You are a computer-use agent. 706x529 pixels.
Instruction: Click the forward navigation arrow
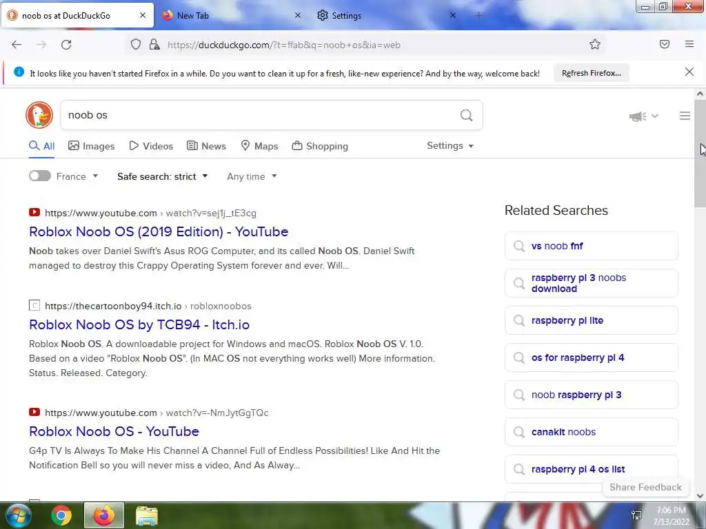point(41,45)
